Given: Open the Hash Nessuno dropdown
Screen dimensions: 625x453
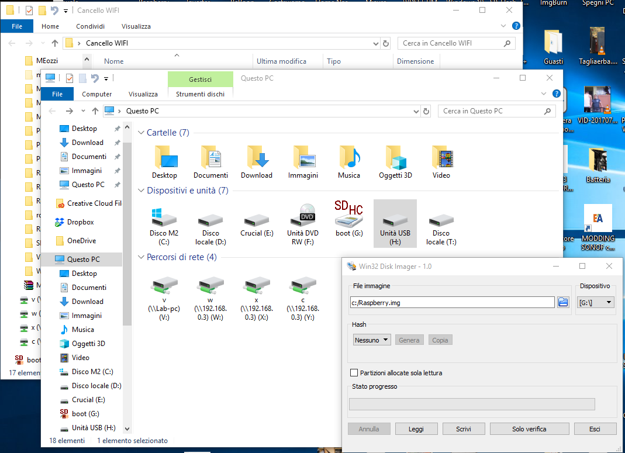Looking at the screenshot, I should [371, 340].
